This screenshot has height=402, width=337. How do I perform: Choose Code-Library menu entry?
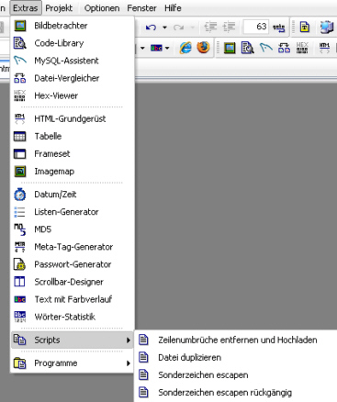click(73, 43)
